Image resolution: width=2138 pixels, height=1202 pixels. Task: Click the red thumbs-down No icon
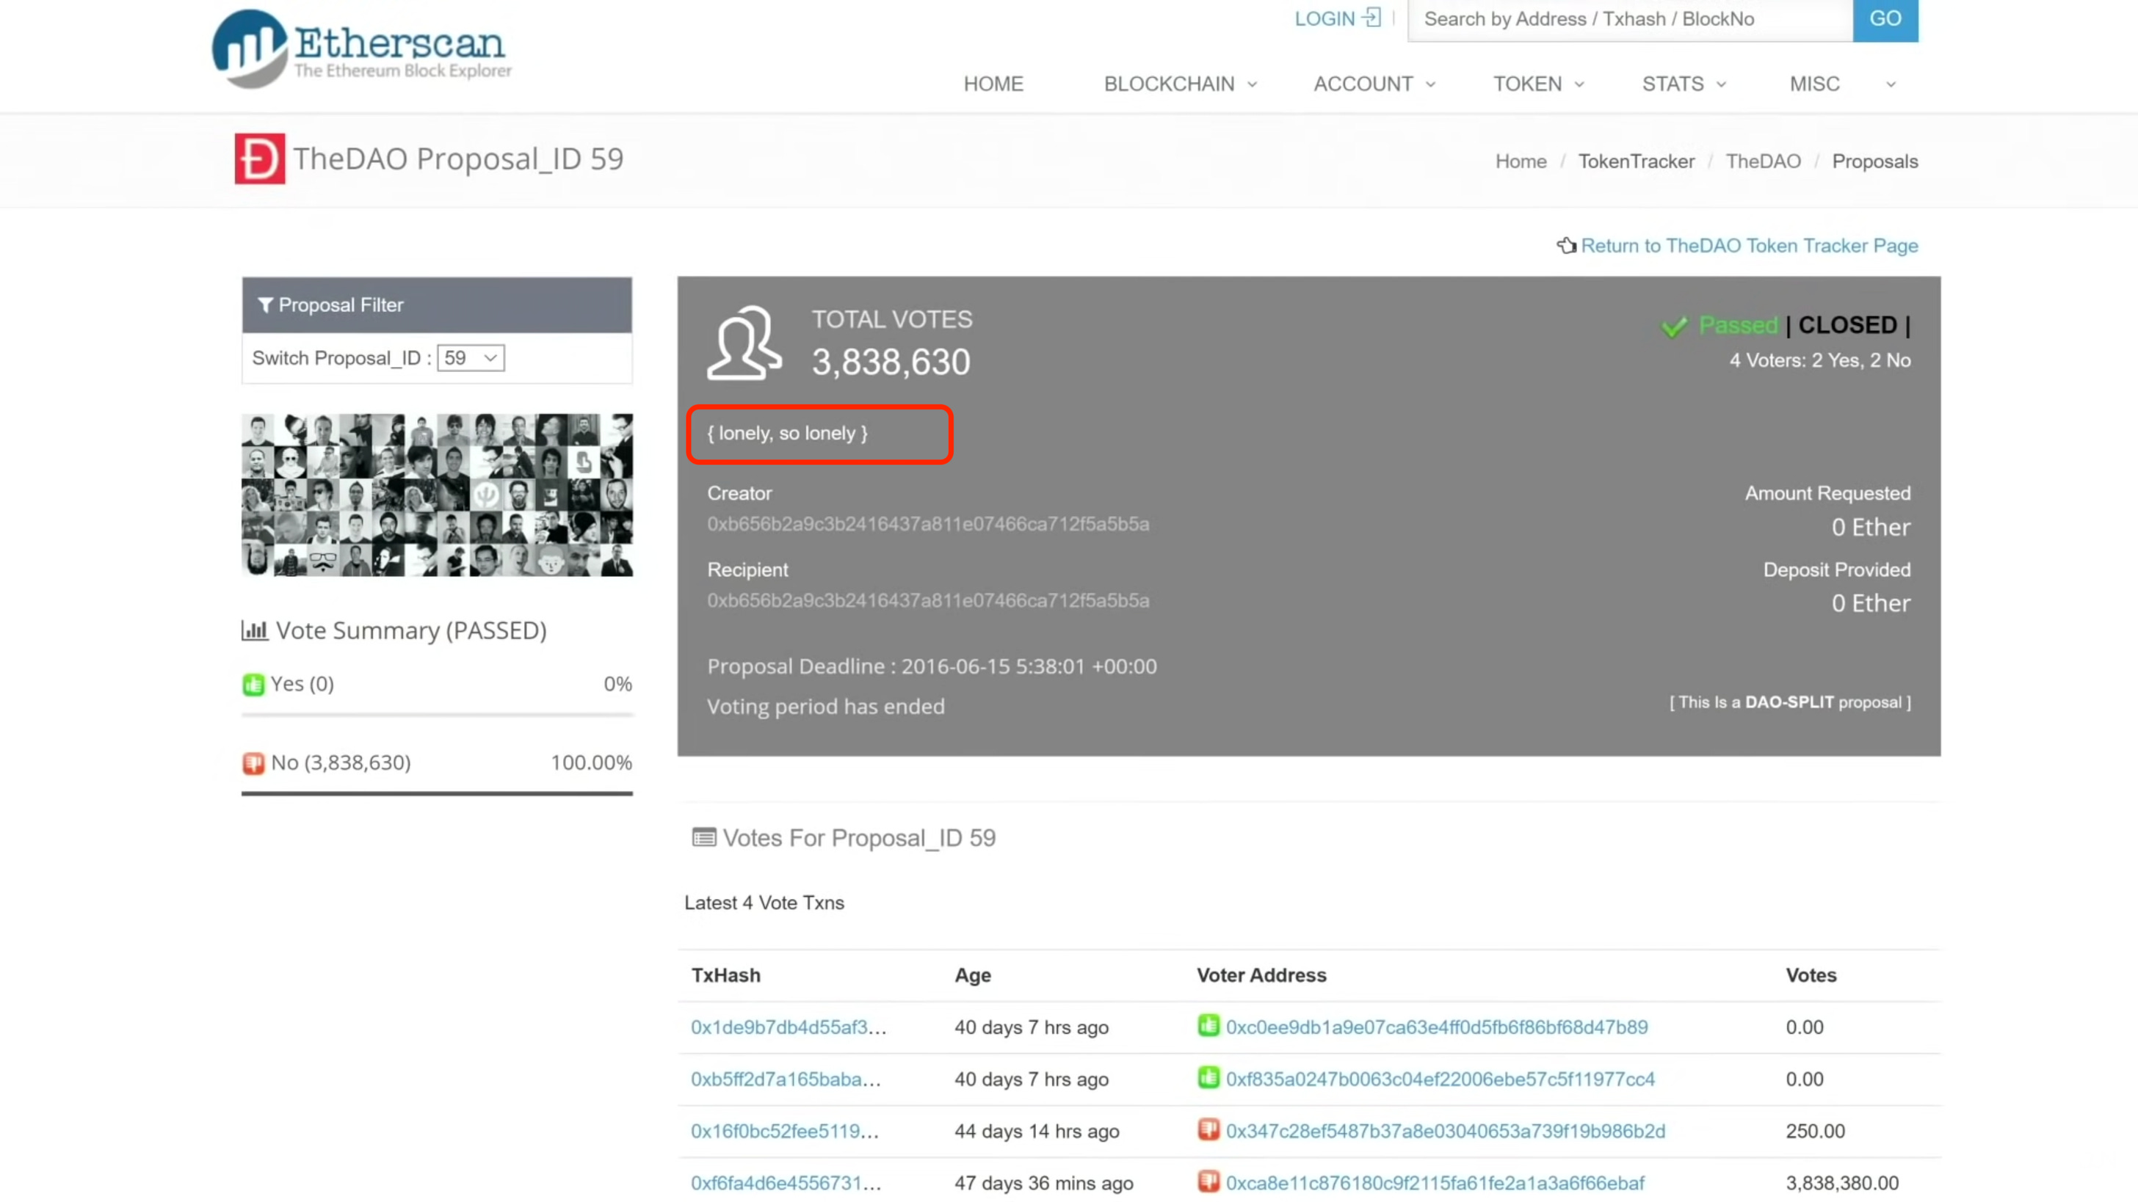click(x=253, y=762)
